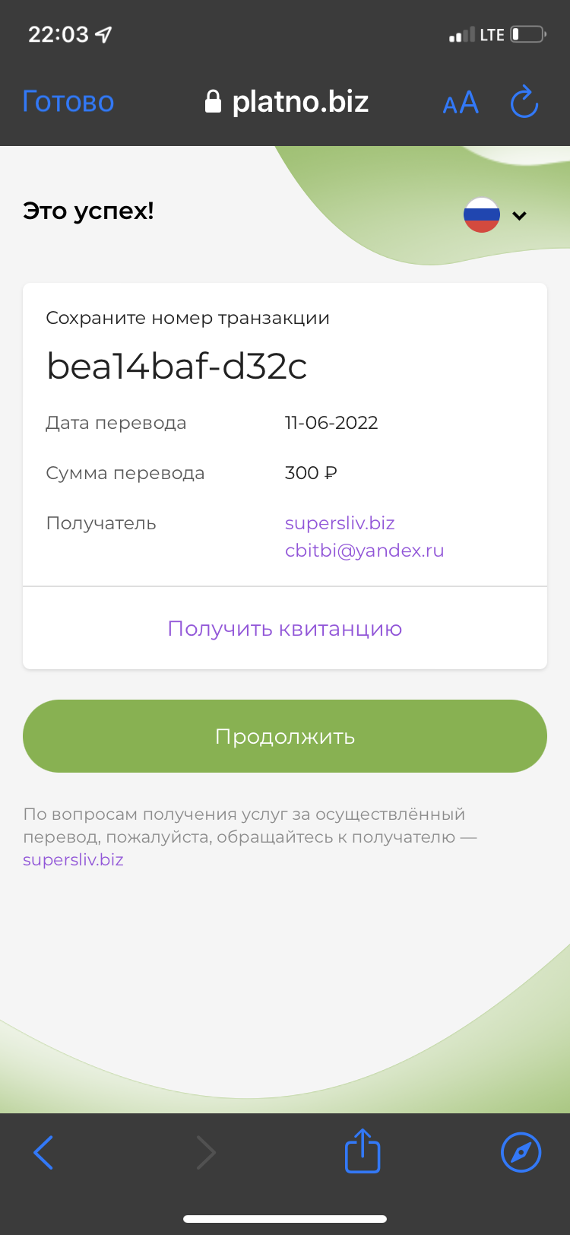Open page in Safari compass icon
Viewport: 570px width, 1235px height.
point(521,1152)
